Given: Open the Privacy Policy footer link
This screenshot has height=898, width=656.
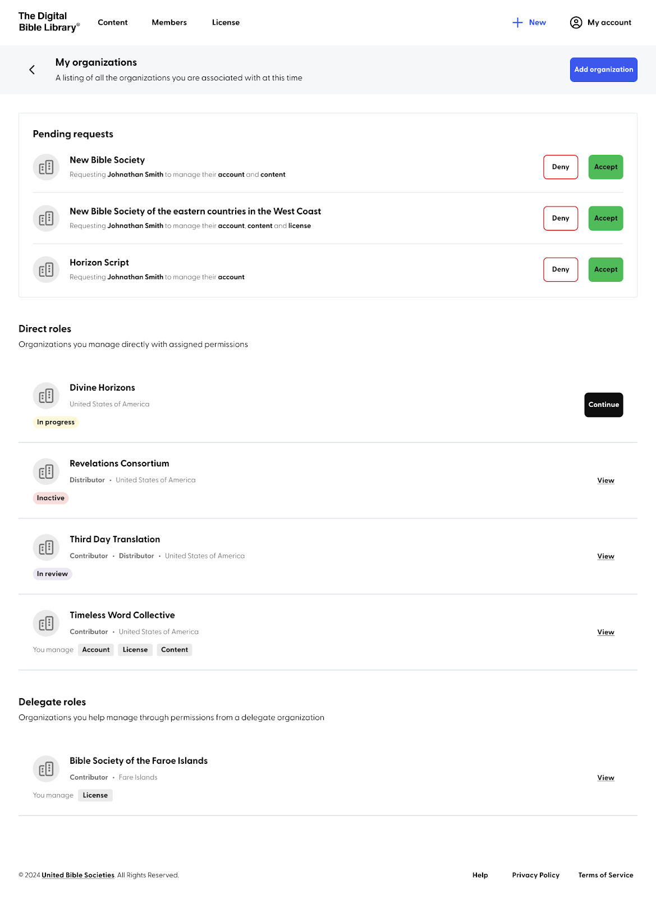Looking at the screenshot, I should [x=535, y=875].
